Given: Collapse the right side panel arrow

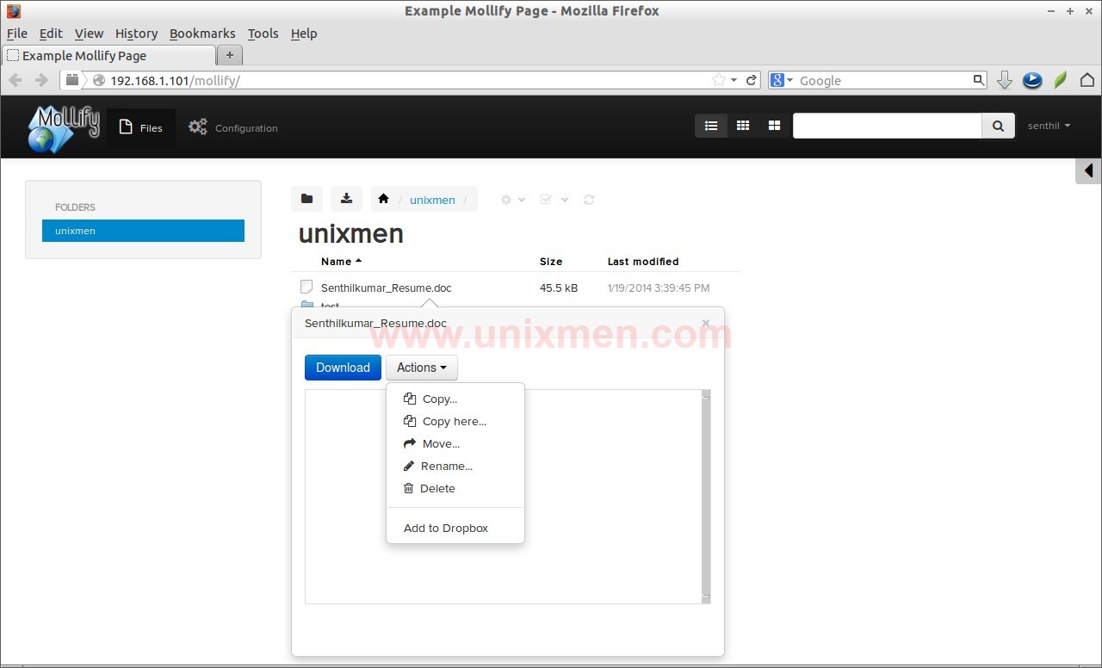Looking at the screenshot, I should pos(1088,170).
